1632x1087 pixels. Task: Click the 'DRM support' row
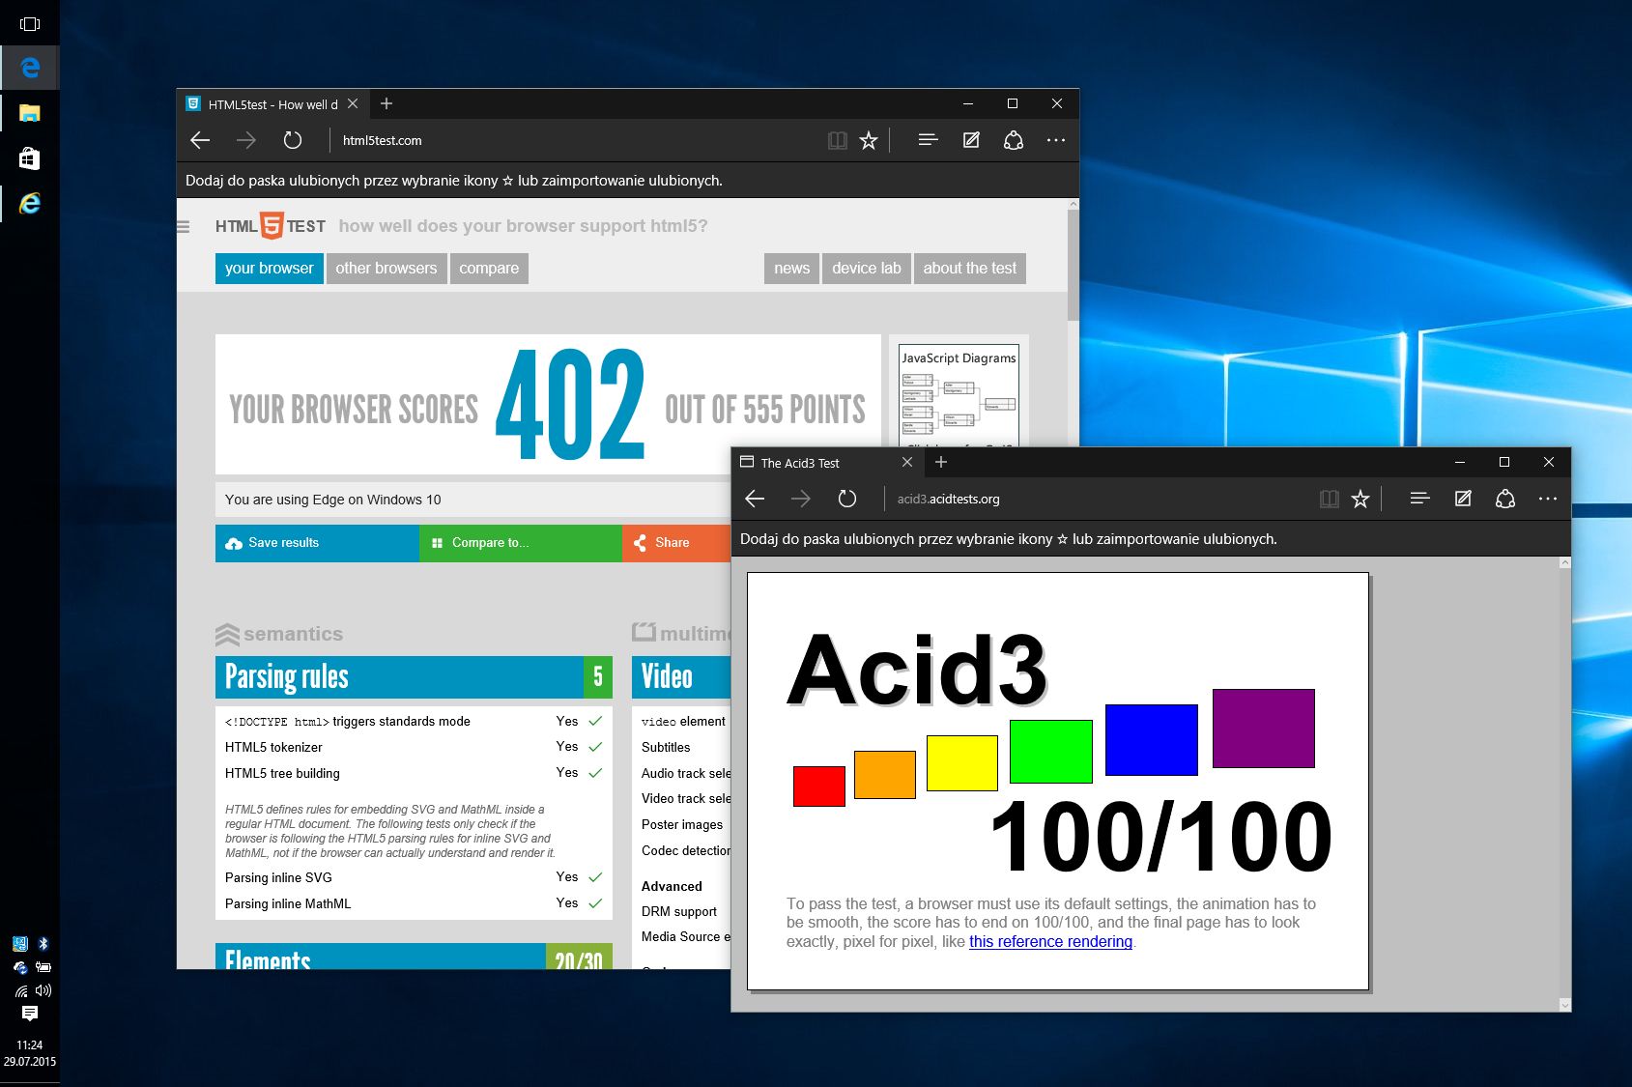[682, 911]
